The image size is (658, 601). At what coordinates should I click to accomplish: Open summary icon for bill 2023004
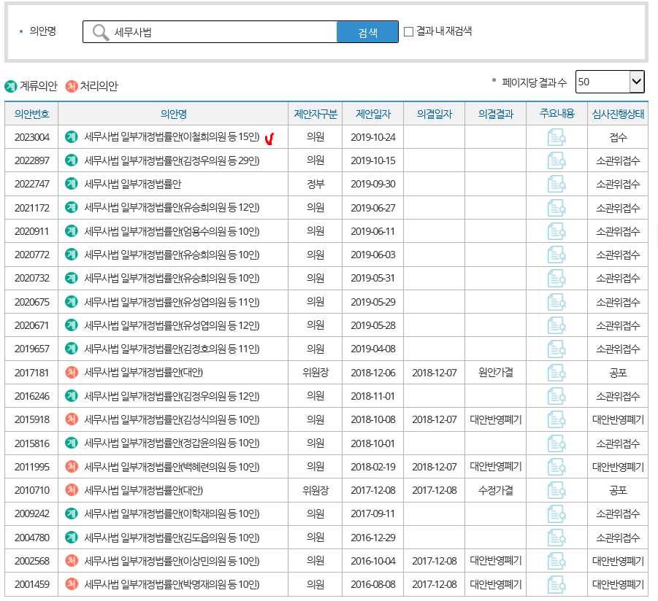click(x=556, y=137)
